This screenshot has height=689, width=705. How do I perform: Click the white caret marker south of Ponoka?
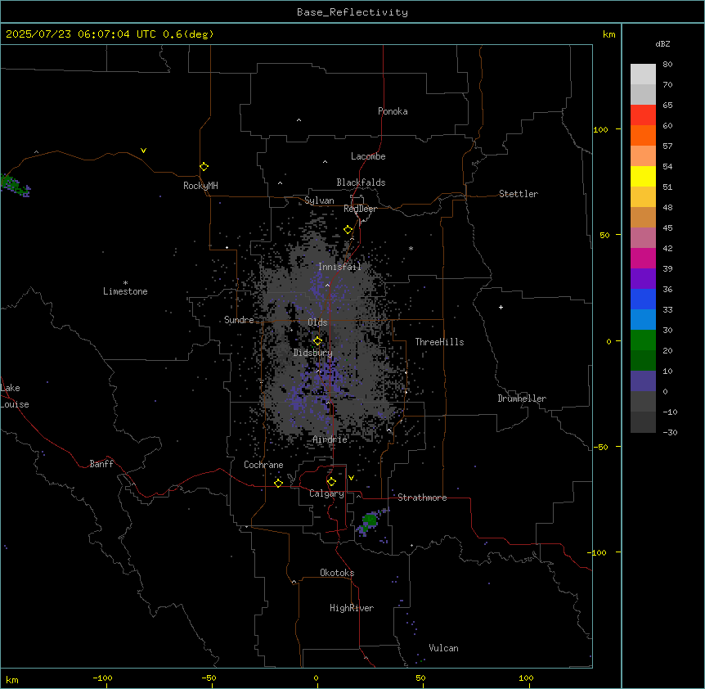click(299, 120)
